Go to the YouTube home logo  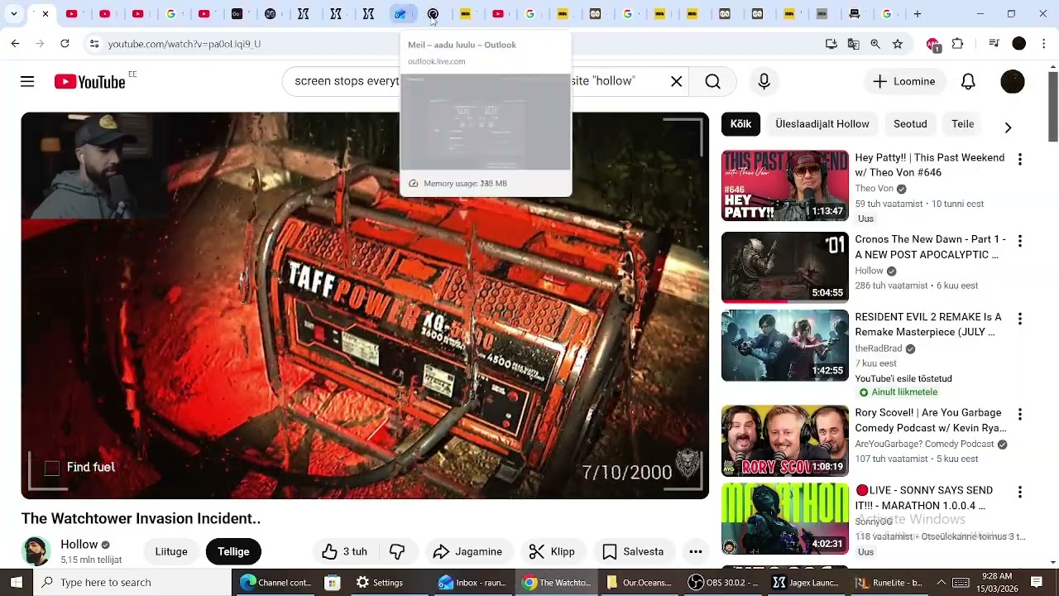[89, 81]
